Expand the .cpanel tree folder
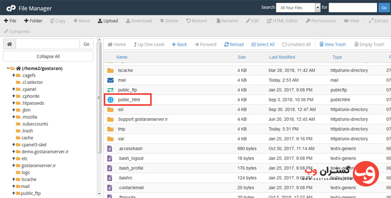Screen dimensions: 391x198 [14, 89]
